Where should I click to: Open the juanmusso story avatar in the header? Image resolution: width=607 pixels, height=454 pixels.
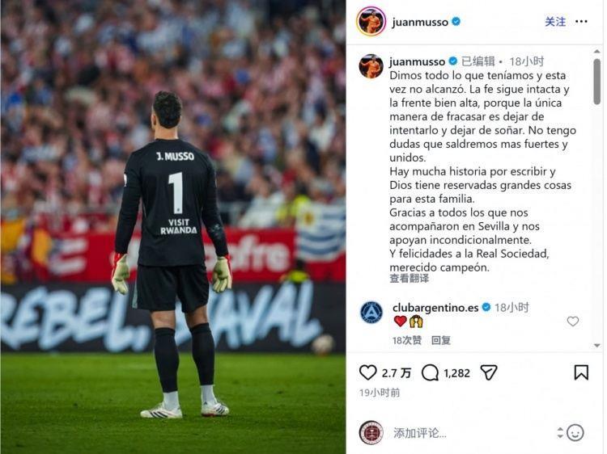pyautogui.click(x=371, y=22)
